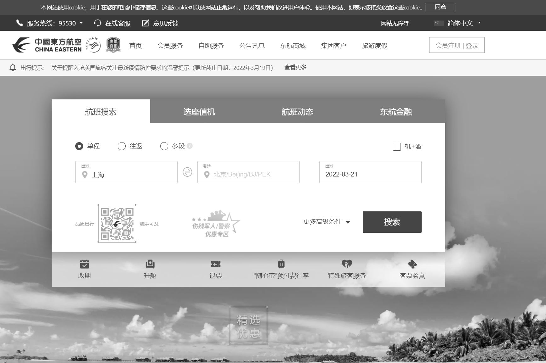
Task: Click the China Eastern logo
Action: point(47,45)
